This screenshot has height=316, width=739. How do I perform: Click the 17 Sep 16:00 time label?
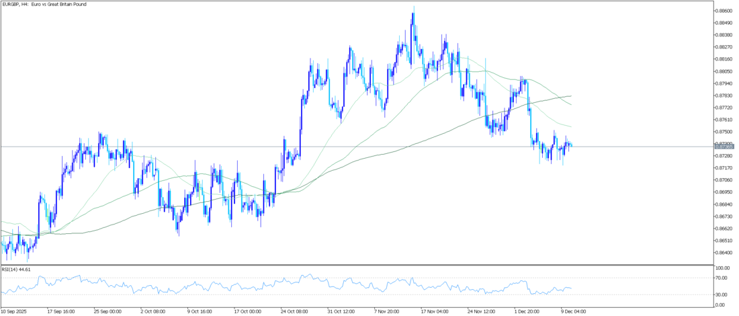(61, 311)
